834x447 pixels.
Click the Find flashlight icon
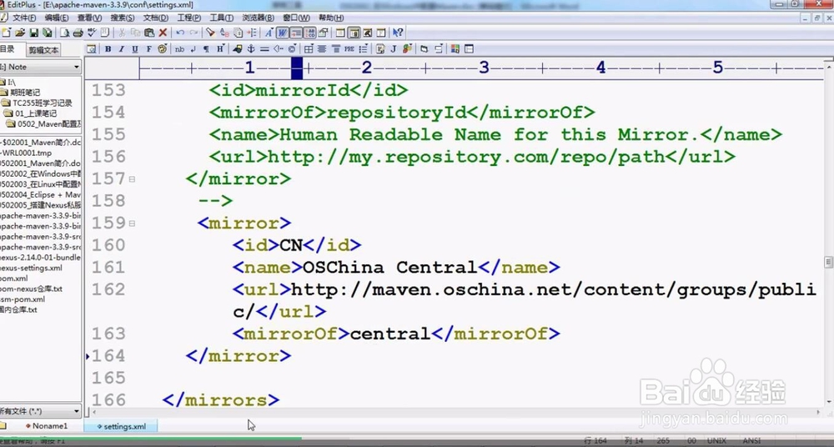pos(211,33)
